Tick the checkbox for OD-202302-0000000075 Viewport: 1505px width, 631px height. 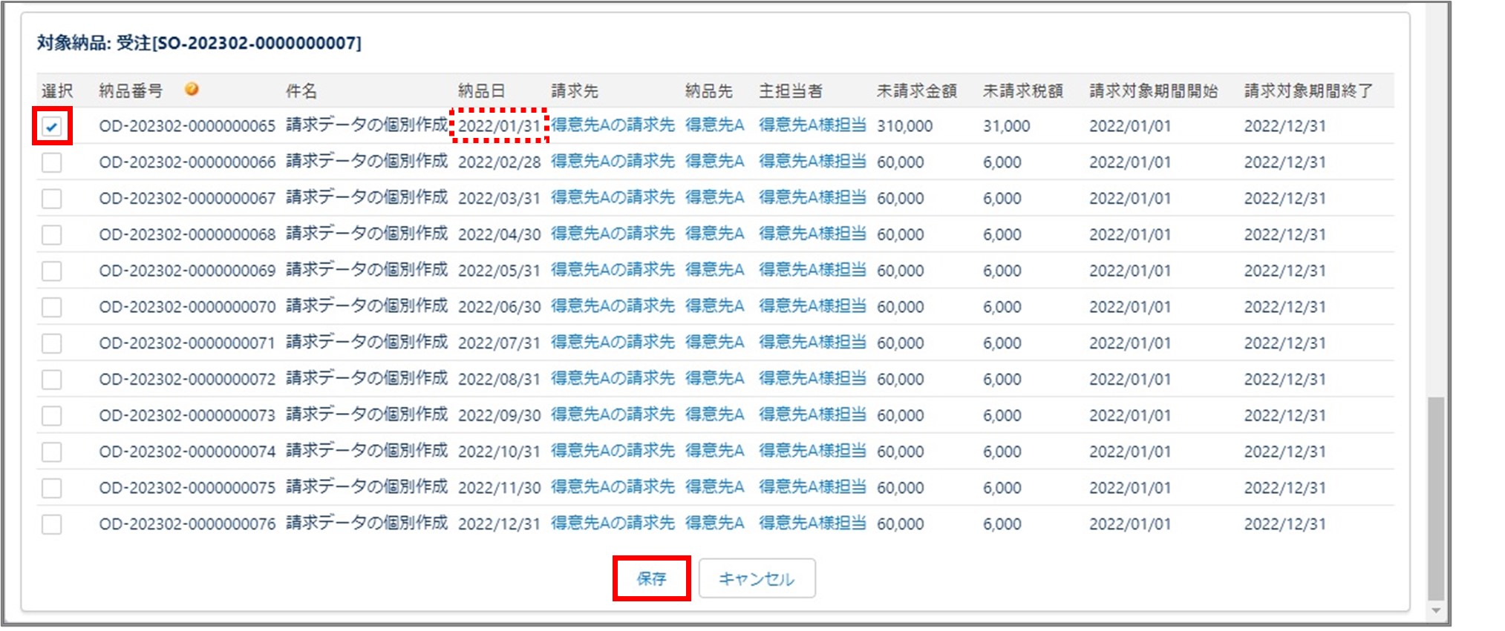(52, 489)
